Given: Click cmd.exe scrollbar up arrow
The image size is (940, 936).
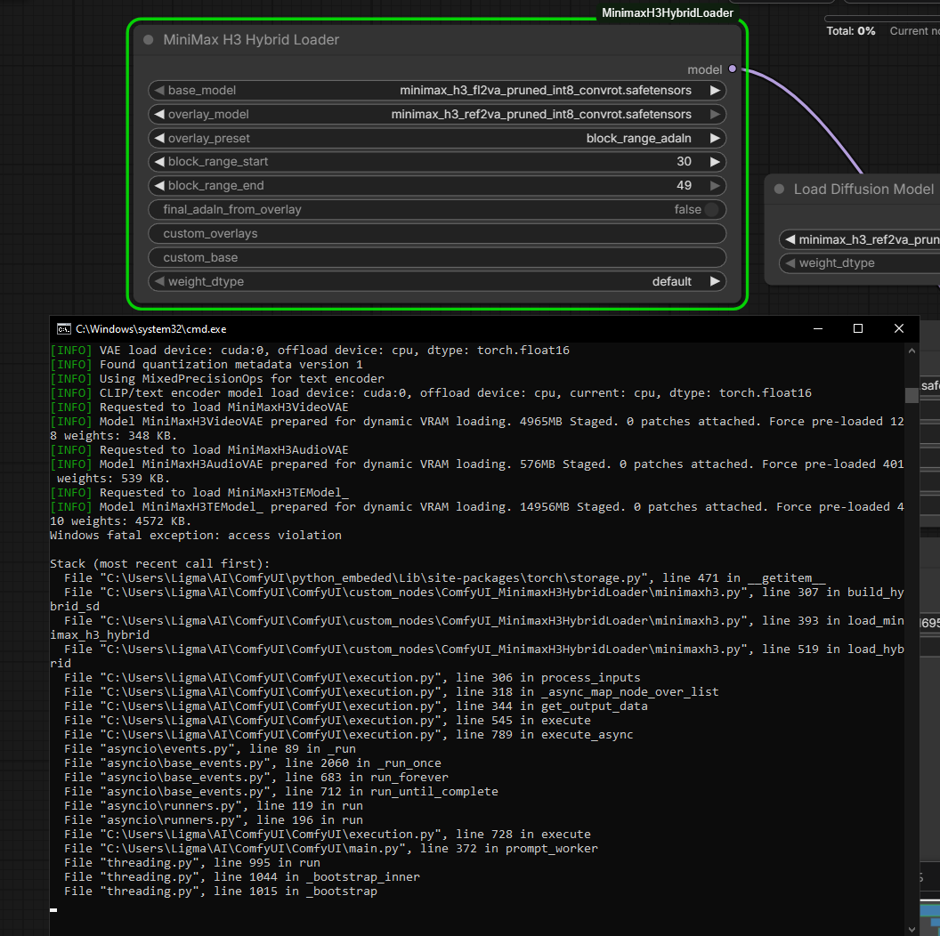Looking at the screenshot, I should coord(912,351).
